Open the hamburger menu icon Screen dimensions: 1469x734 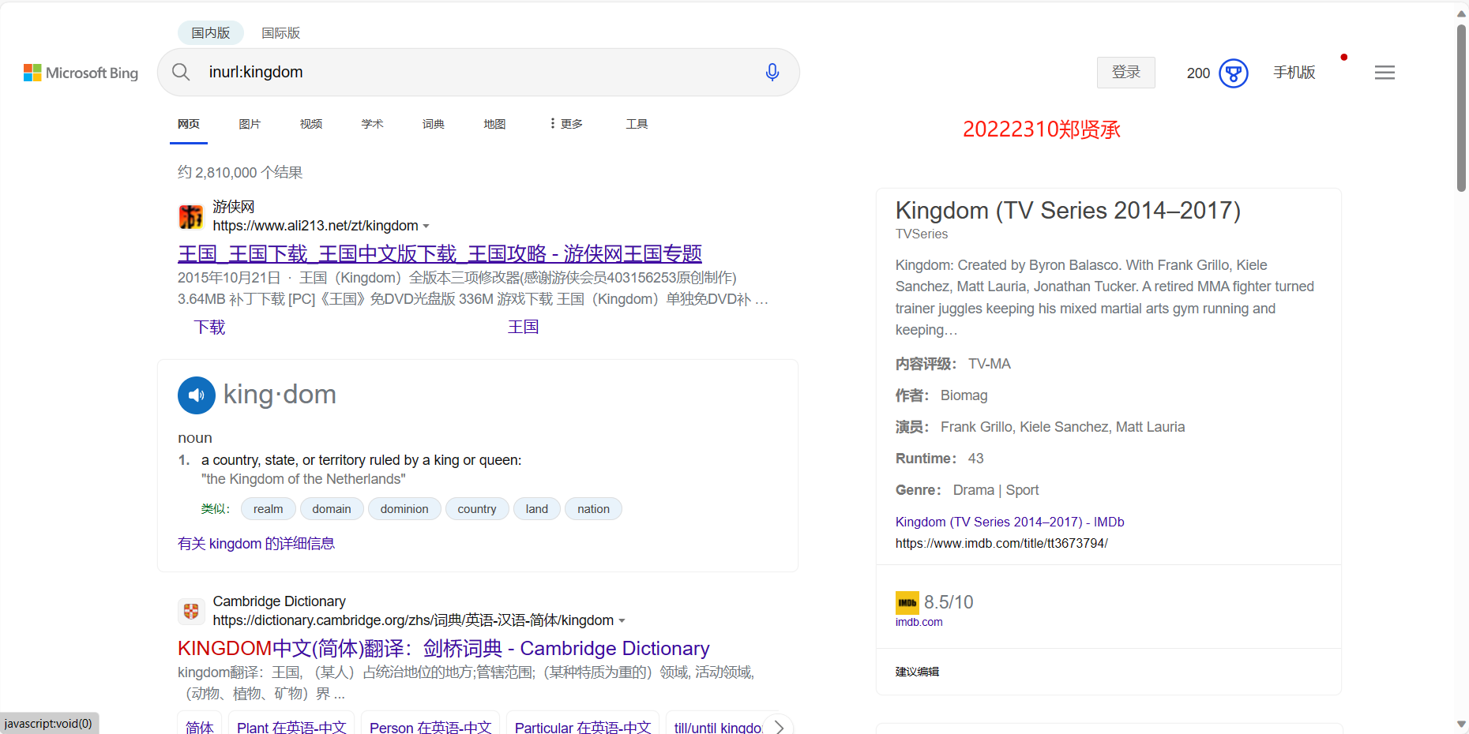pyautogui.click(x=1384, y=73)
